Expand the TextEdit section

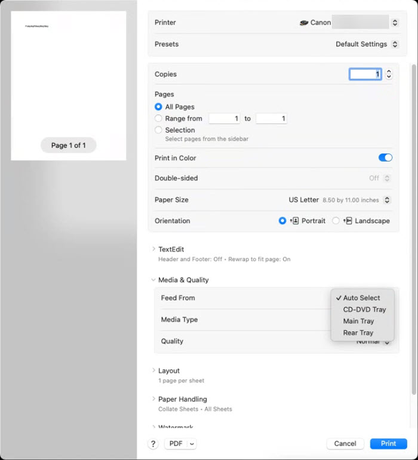(153, 249)
